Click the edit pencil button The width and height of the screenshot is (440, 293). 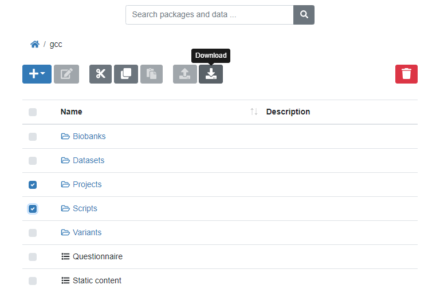tap(66, 74)
